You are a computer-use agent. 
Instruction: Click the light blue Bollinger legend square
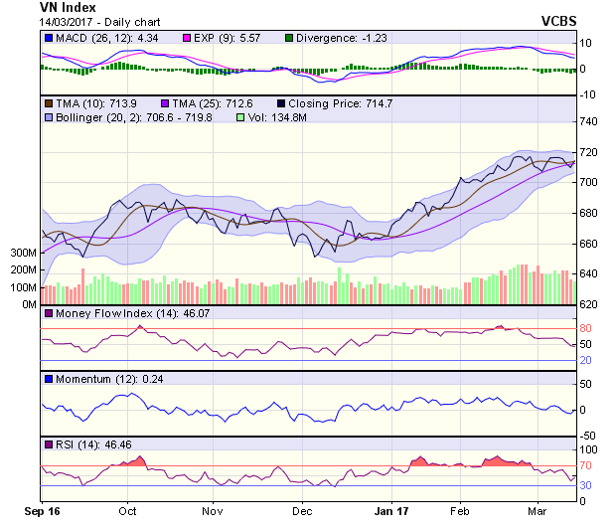[x=48, y=117]
